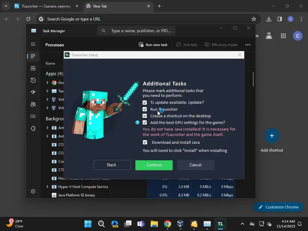The image size is (308, 231).
Task: Click Task Manager vertical scrollbar
Action: point(253,79)
